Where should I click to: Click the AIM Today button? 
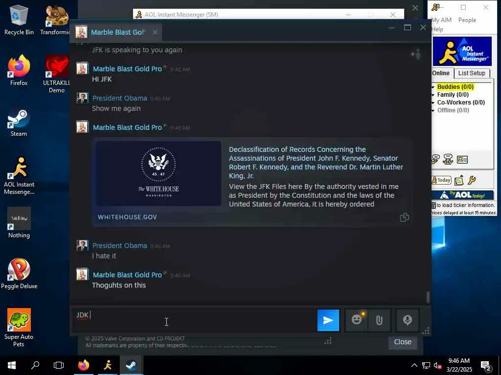441,180
